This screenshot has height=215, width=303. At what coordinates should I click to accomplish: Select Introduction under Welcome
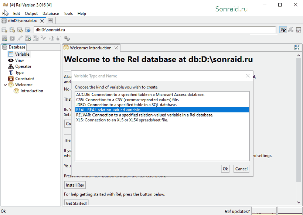pos(28,91)
